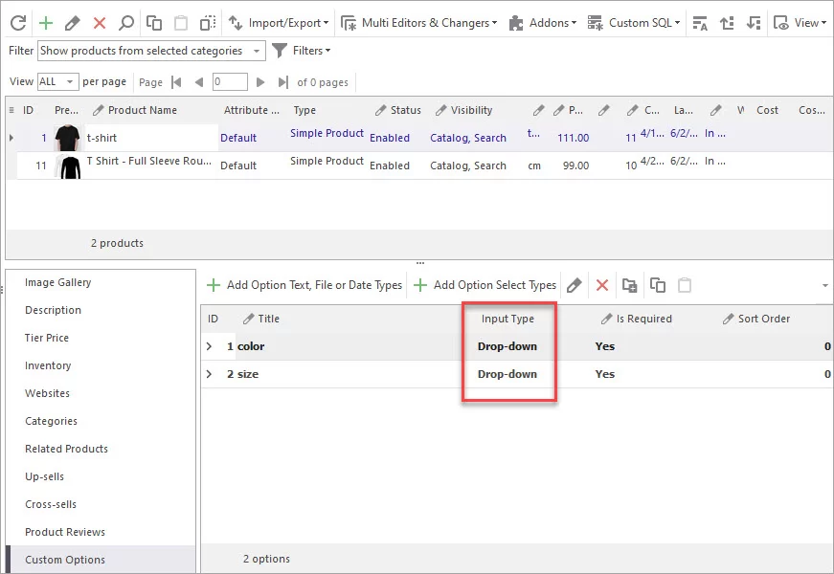The height and width of the screenshot is (574, 834).
Task: Click the Clone Product icon next to Paste
Action: click(x=208, y=23)
